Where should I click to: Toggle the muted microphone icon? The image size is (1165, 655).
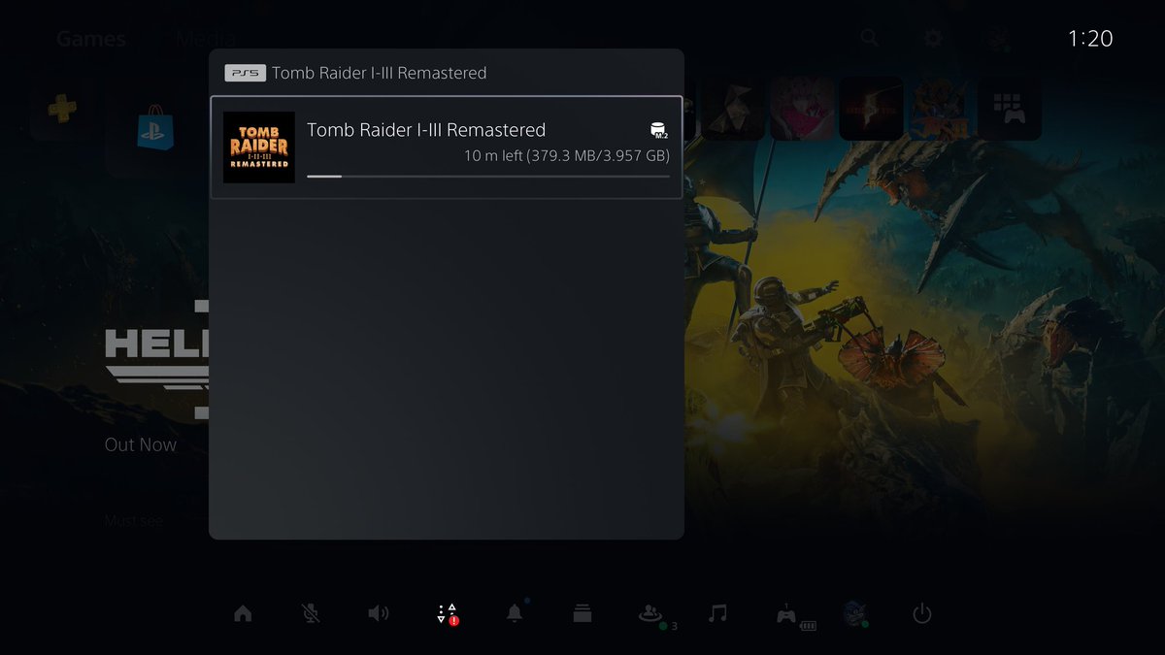311,613
